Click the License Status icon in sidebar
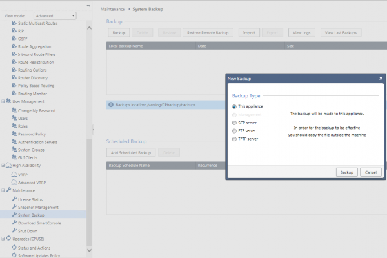 14,199
